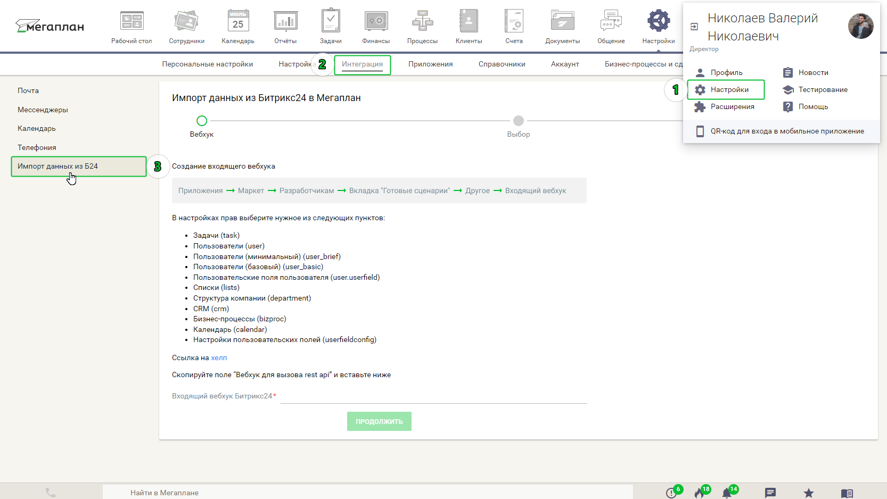Click the Николаев Валерий Николаевич name
The height and width of the screenshot is (499, 887).
pos(762,27)
